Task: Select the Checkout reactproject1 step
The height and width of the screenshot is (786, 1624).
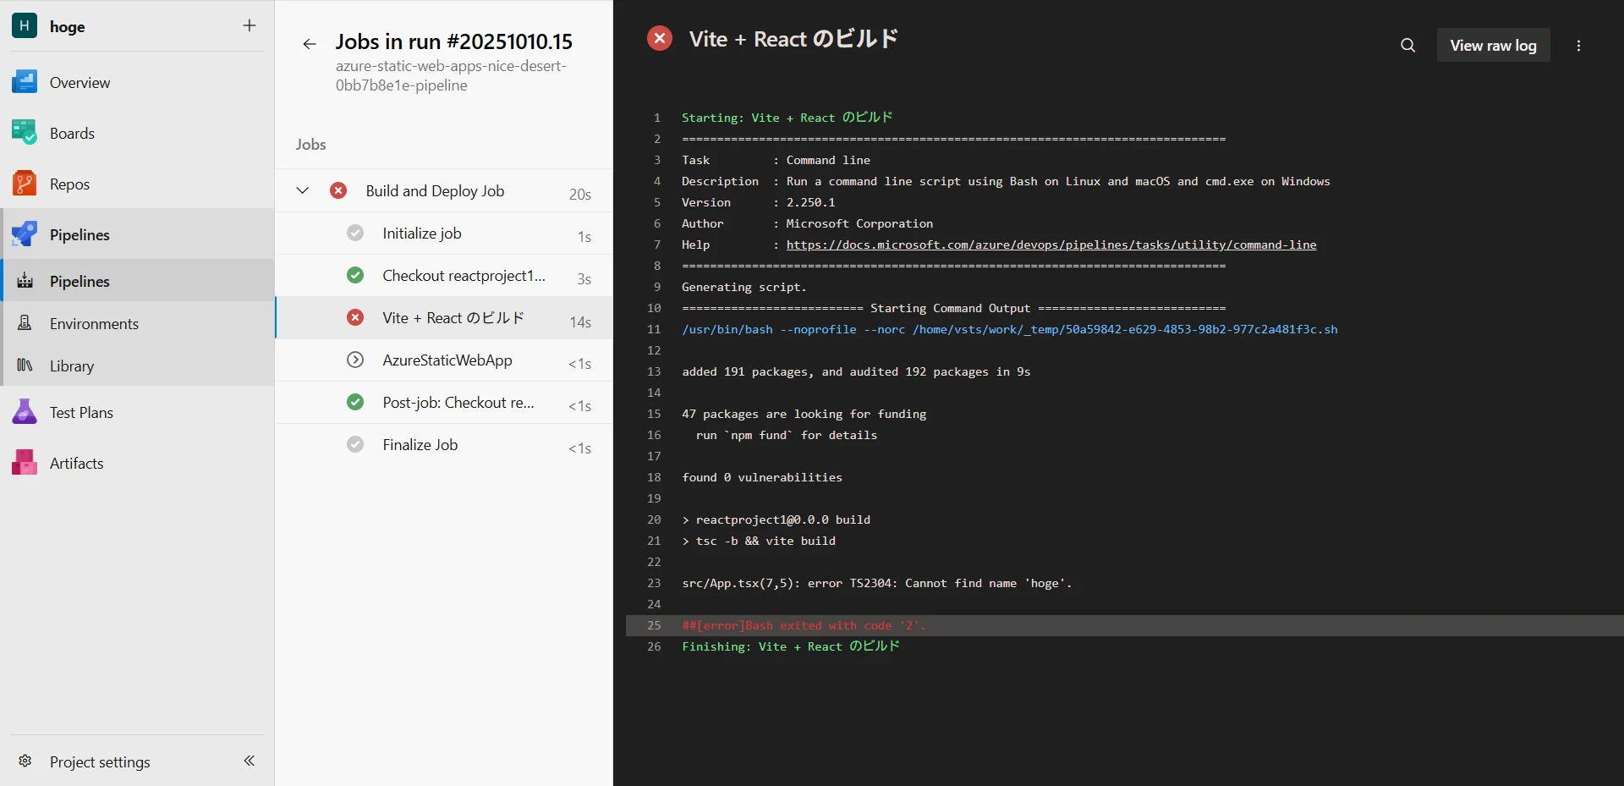Action: click(463, 276)
